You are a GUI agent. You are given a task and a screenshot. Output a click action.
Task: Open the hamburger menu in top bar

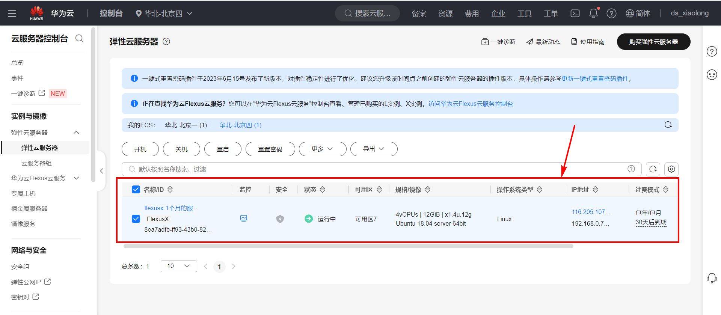click(12, 14)
